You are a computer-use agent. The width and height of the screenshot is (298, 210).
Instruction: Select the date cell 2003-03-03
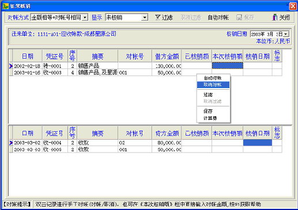(x=27, y=150)
